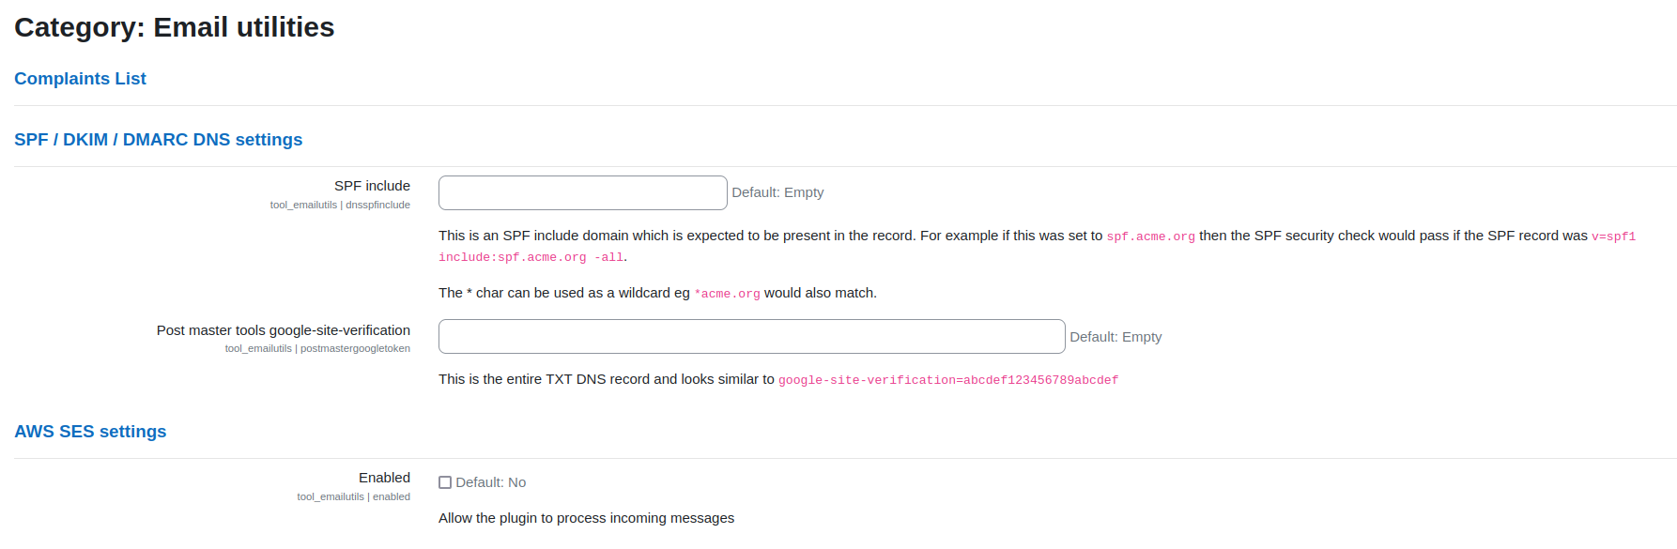The height and width of the screenshot is (549, 1677).
Task: Select the postmastergoogletoken setting identifier text
Action: coord(355,348)
